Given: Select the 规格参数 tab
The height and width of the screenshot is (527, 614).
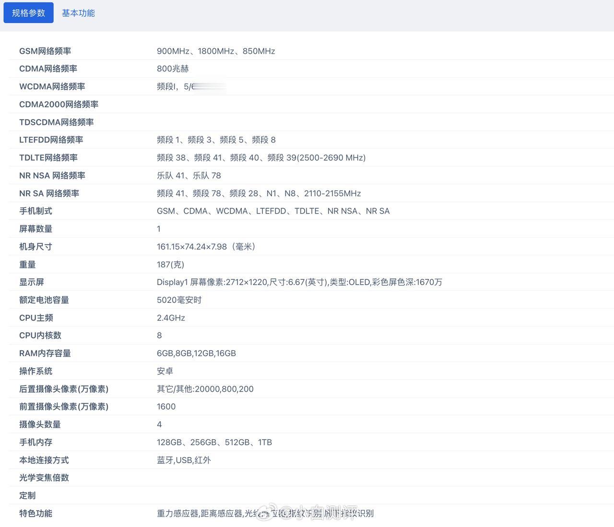Looking at the screenshot, I should coord(28,12).
